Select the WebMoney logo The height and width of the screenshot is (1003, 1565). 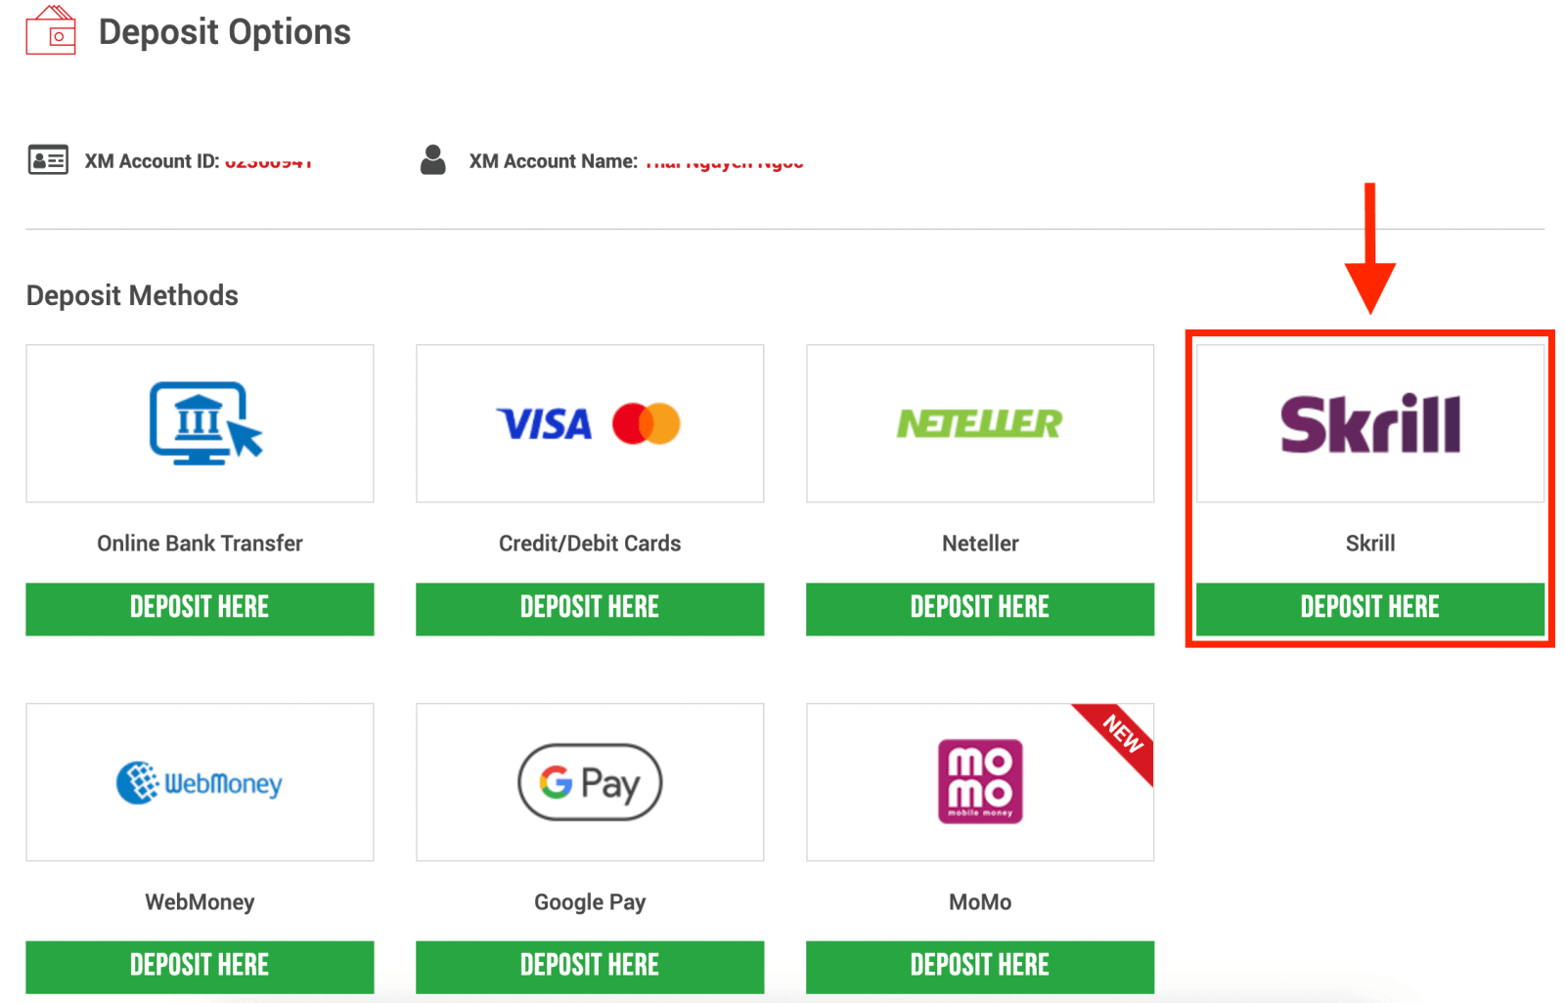pyautogui.click(x=200, y=782)
